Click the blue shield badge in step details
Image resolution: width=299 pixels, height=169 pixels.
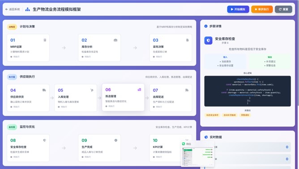[x=208, y=40]
